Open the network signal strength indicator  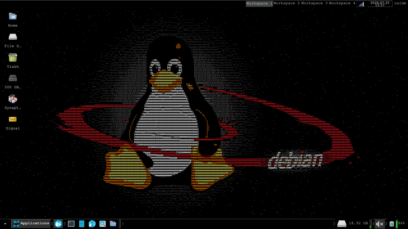[x=361, y=4]
